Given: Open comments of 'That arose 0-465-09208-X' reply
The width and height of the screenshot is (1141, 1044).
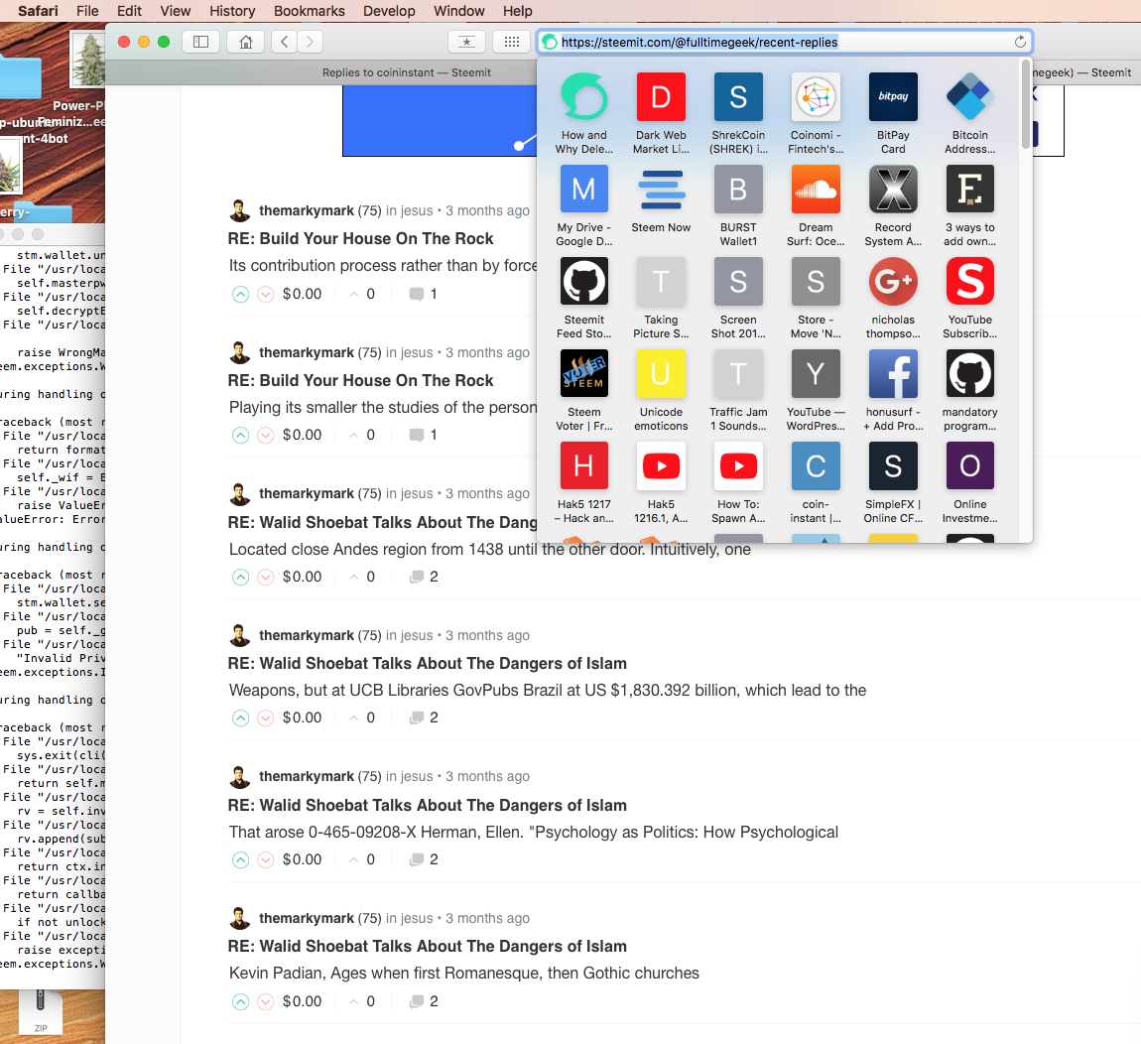Looking at the screenshot, I should point(424,859).
